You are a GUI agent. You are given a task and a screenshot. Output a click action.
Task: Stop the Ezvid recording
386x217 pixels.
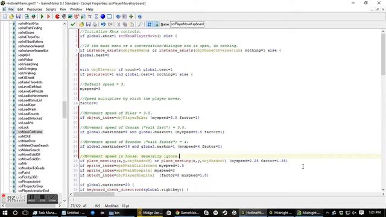click(x=42, y=198)
